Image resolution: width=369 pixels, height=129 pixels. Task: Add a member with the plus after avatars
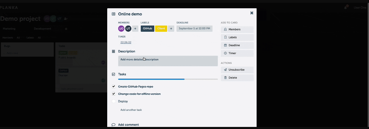point(135,29)
